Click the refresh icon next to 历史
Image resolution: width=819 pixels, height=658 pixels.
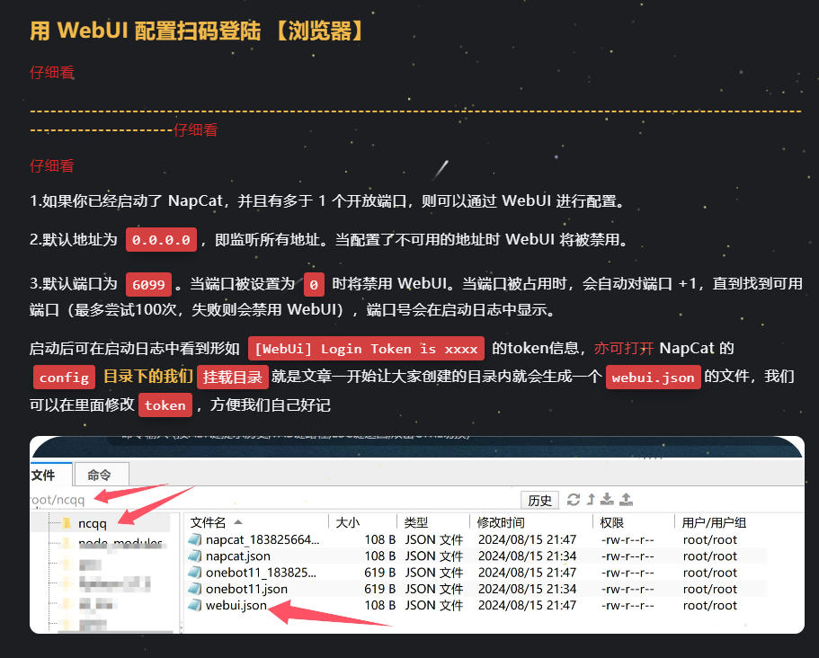pos(574,500)
